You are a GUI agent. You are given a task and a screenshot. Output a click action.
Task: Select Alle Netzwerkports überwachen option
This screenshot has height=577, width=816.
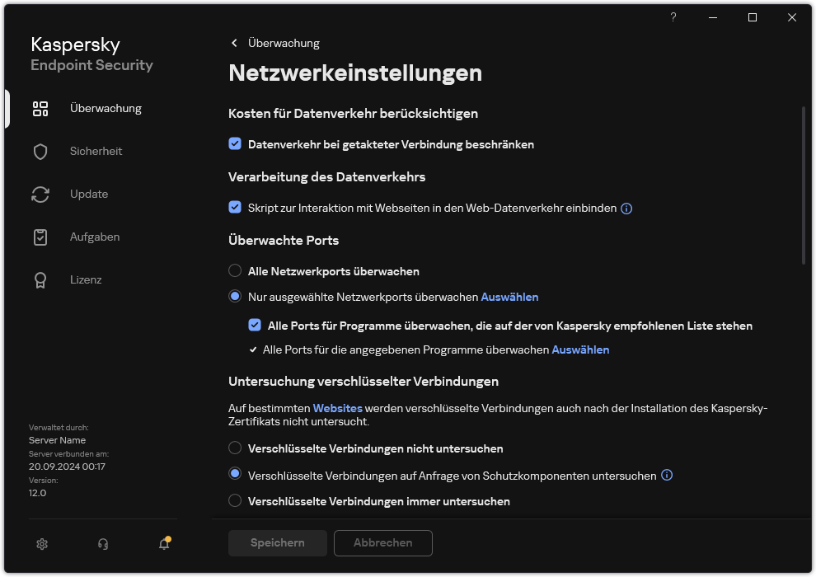coord(235,270)
